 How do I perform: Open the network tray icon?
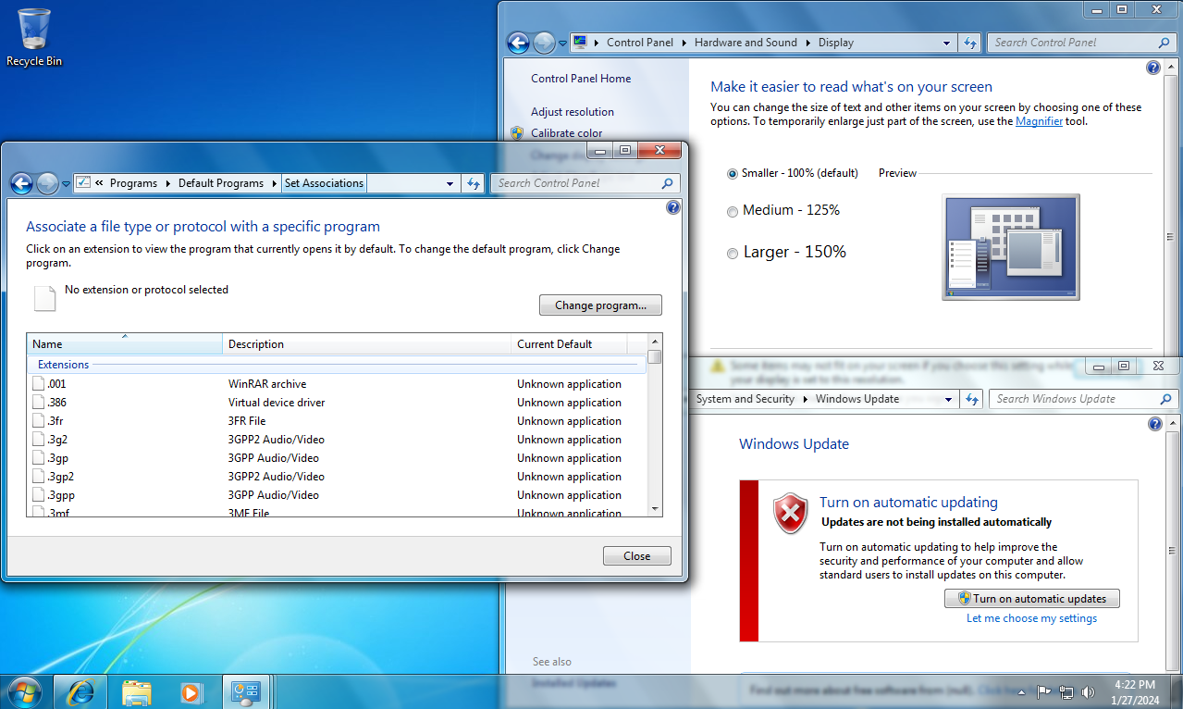[1066, 691]
